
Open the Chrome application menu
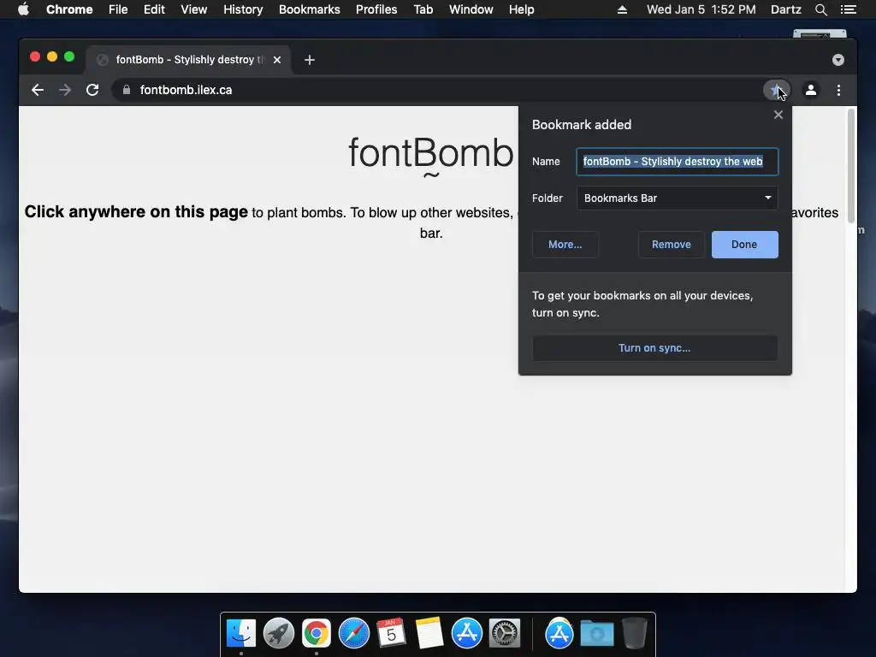(x=69, y=9)
